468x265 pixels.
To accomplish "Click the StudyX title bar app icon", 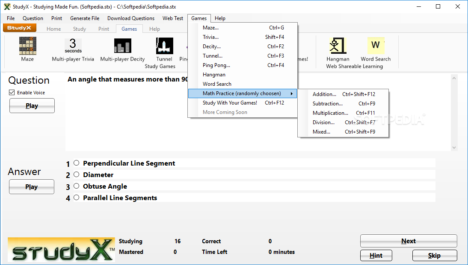I will [x=7, y=6].
